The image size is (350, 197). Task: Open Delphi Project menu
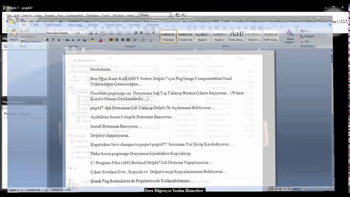click(x=49, y=15)
